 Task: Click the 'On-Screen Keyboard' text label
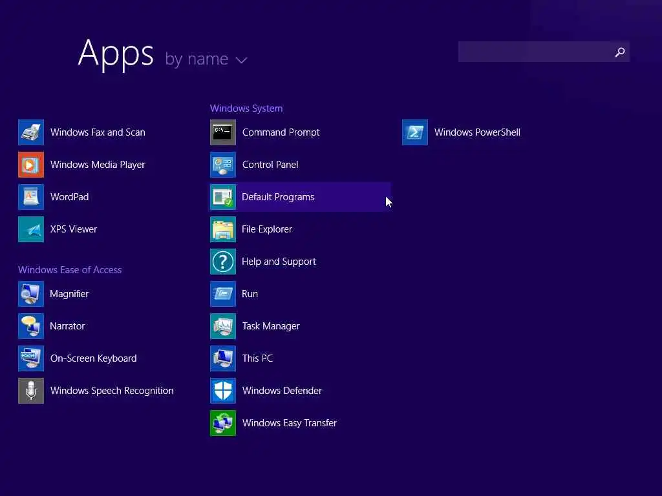[x=93, y=358]
